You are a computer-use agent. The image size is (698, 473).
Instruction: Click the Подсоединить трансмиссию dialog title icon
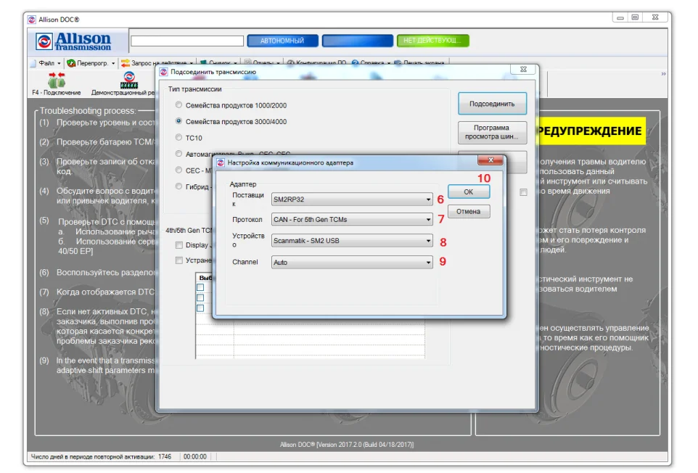click(164, 72)
